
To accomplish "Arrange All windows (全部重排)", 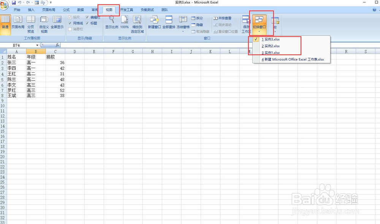I will 169,22.
